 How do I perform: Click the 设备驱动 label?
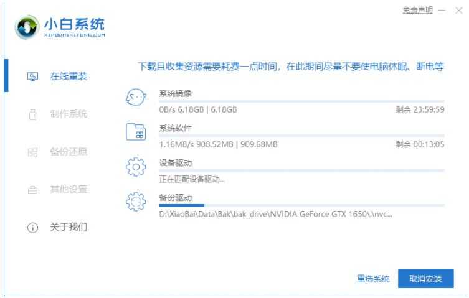point(176,163)
